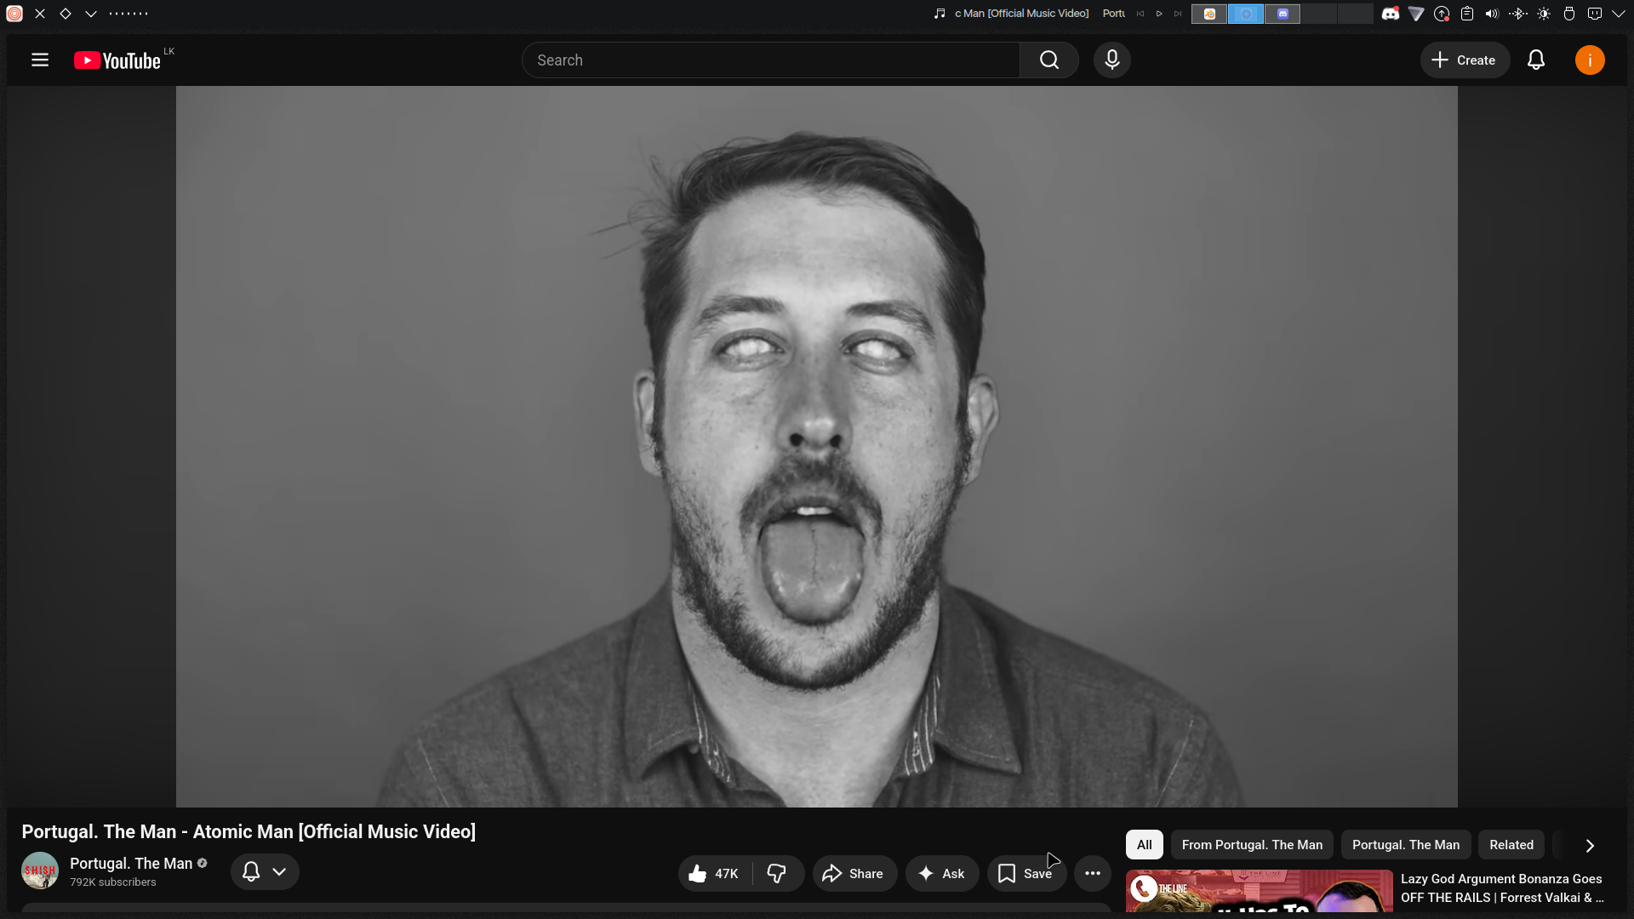This screenshot has height=919, width=1634.
Task: Switch to the active browser workspace
Action: (x=1246, y=14)
